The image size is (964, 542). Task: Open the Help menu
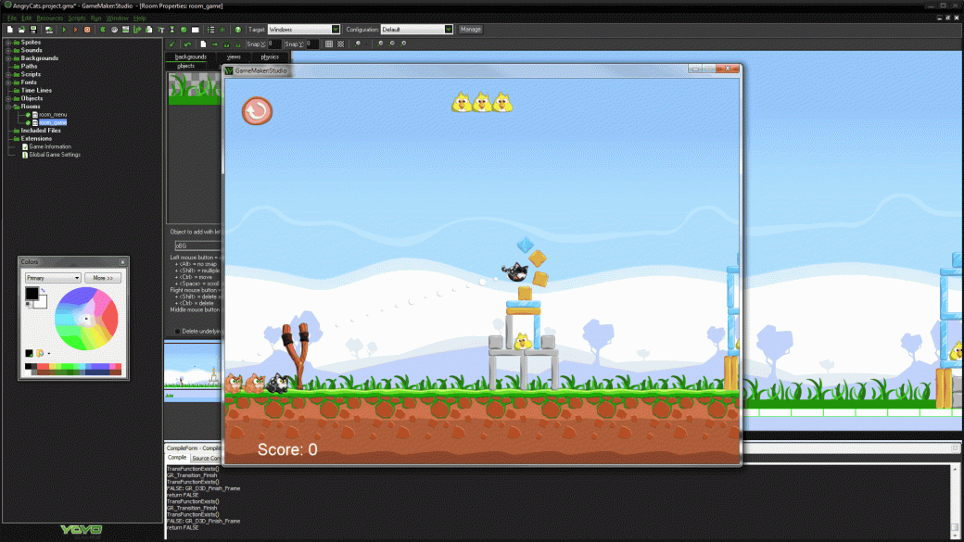click(140, 19)
